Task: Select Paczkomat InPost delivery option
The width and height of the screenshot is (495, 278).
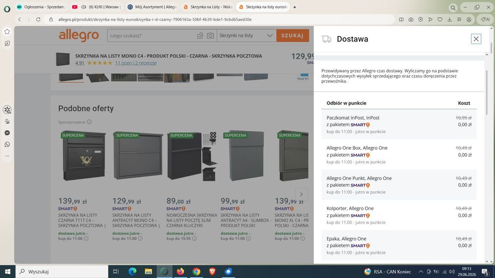Action: point(399,124)
